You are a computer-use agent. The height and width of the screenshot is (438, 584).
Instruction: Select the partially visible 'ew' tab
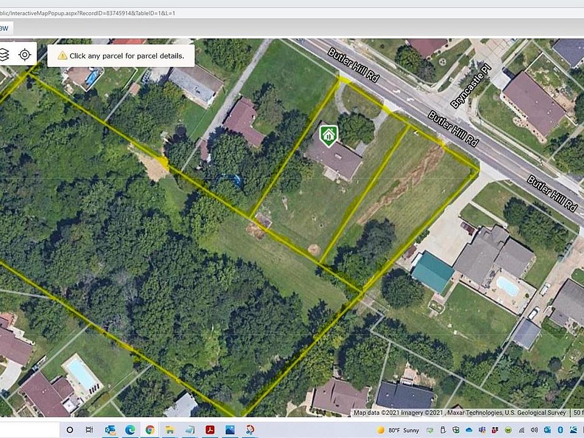[x=6, y=28]
